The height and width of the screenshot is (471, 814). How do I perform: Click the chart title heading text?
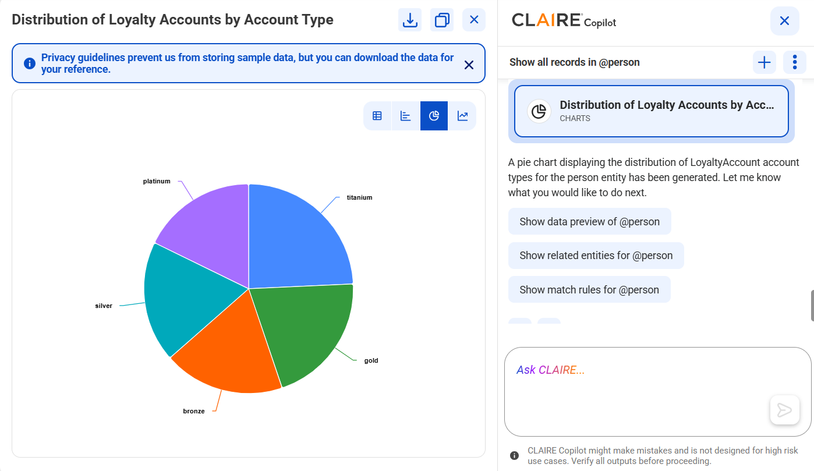[x=172, y=20]
